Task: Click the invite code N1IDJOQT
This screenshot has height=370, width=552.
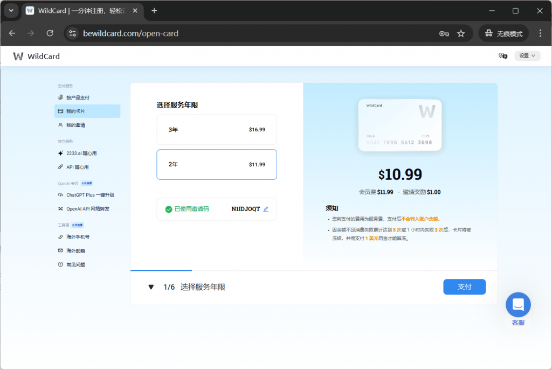Action: [x=245, y=209]
